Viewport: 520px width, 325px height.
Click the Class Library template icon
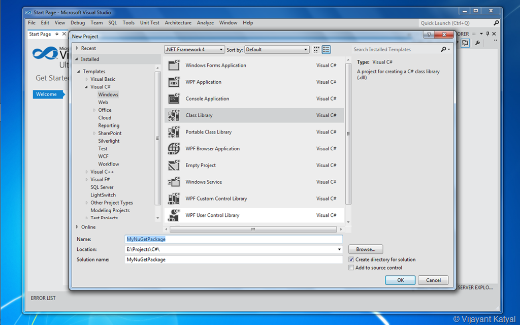tap(174, 115)
